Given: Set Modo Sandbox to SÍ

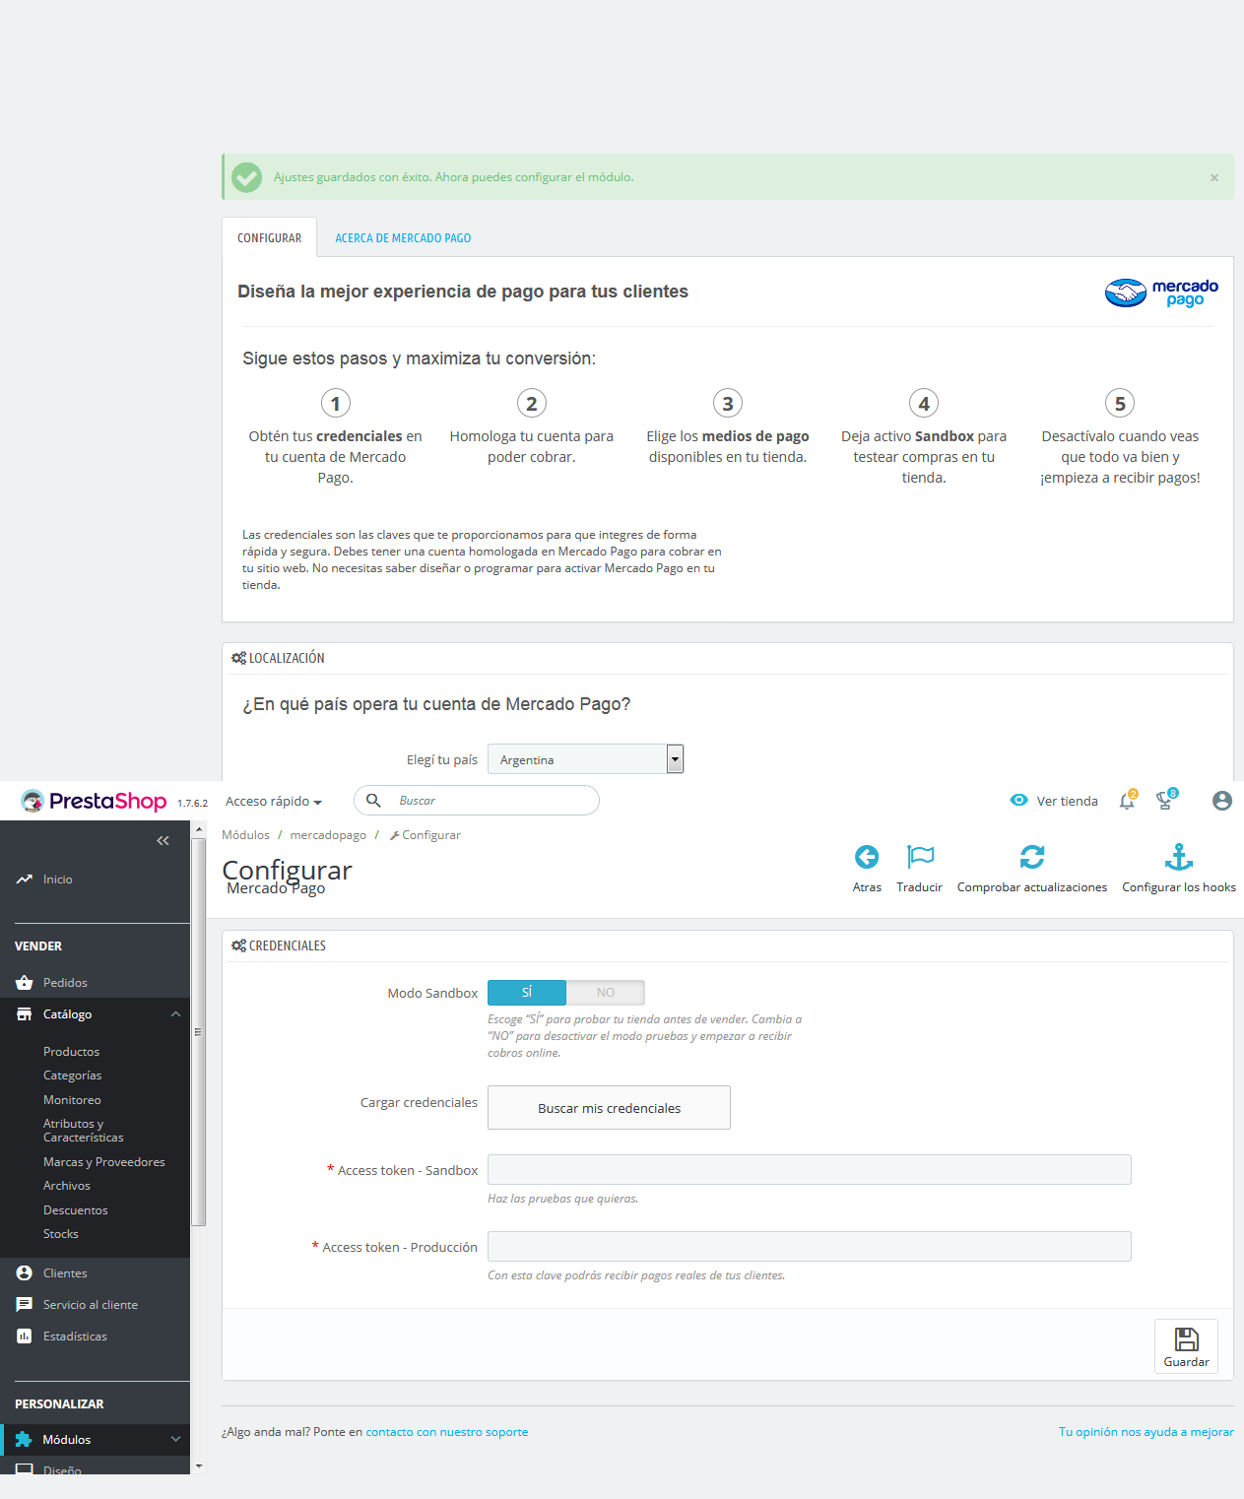Looking at the screenshot, I should (x=527, y=993).
